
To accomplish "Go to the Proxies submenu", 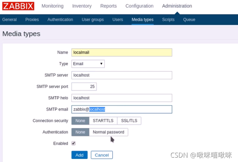I will (32, 19).
